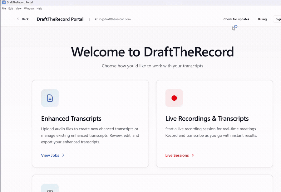Open the Billing page
Image resolution: width=281 pixels, height=192 pixels.
point(262,19)
